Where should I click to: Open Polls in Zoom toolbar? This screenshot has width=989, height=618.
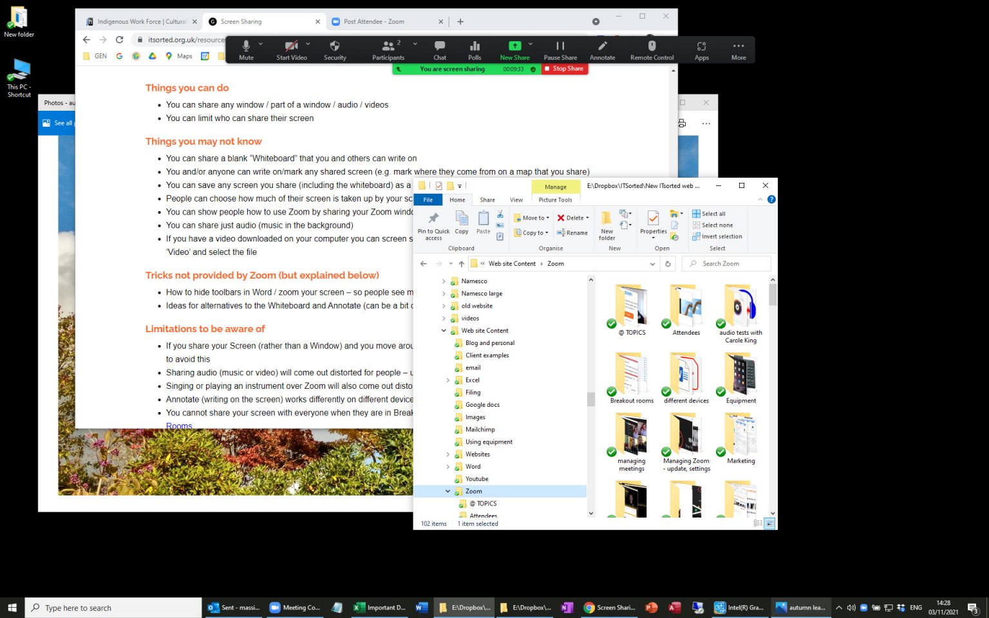coord(475,50)
